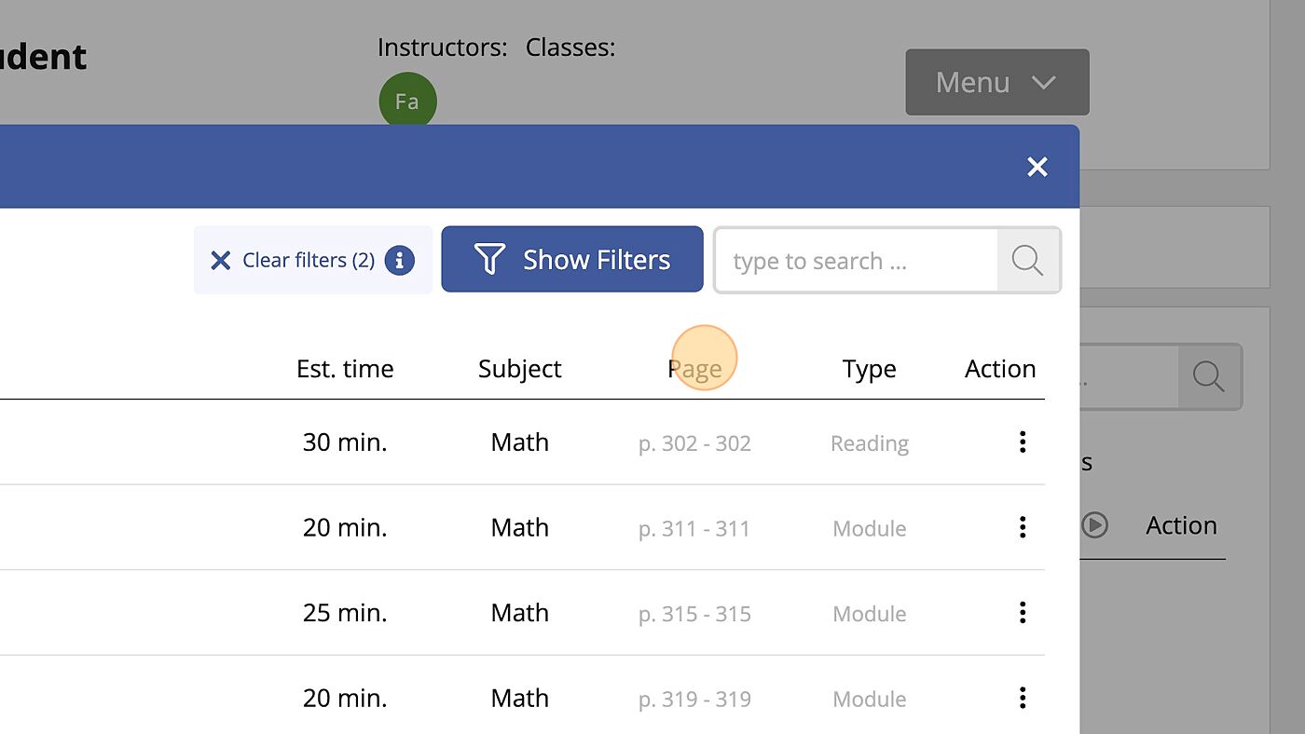This screenshot has width=1305, height=734.
Task: Type in the search field
Action: point(856,261)
